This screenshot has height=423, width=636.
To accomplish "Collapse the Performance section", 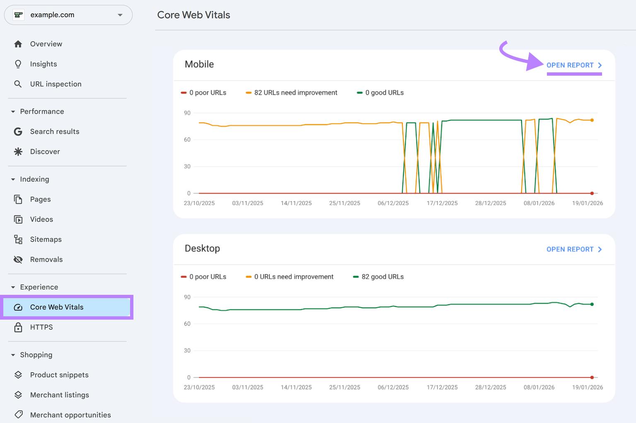I will click(x=12, y=111).
